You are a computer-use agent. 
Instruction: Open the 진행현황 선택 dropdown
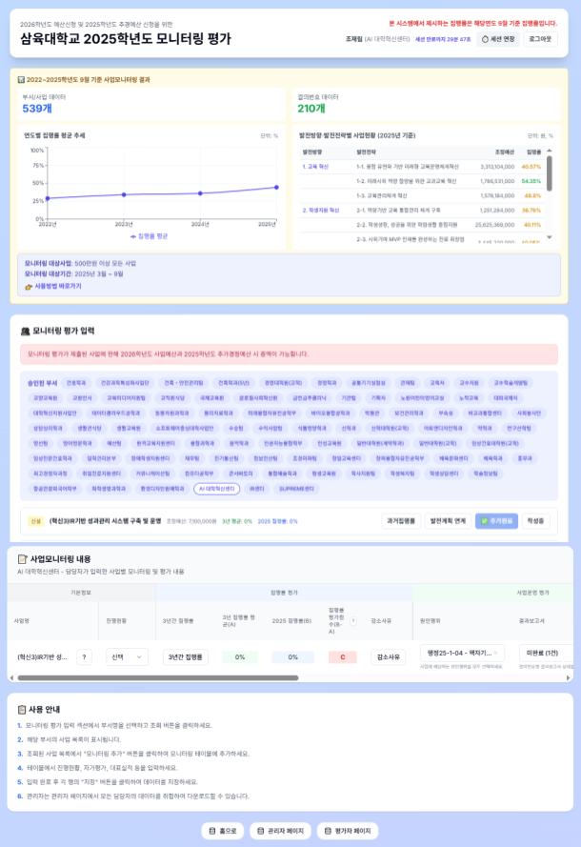(127, 656)
